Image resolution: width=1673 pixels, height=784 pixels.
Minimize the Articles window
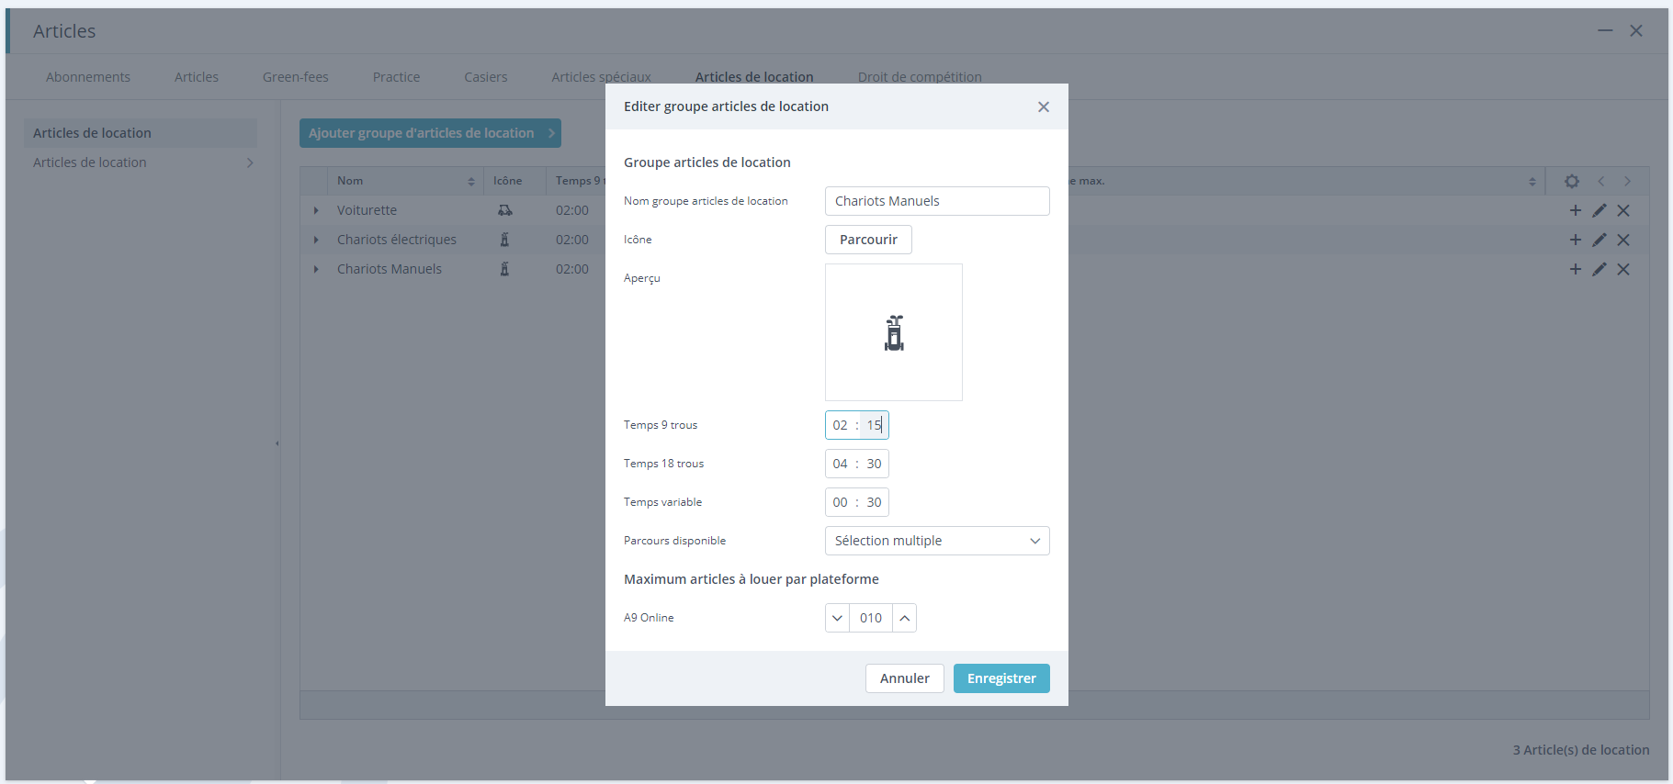pos(1605,30)
